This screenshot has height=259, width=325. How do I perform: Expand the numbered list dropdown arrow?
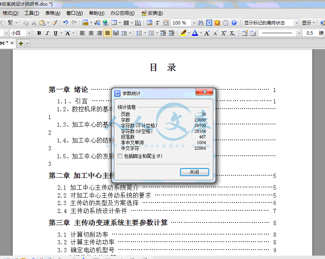pos(145,33)
